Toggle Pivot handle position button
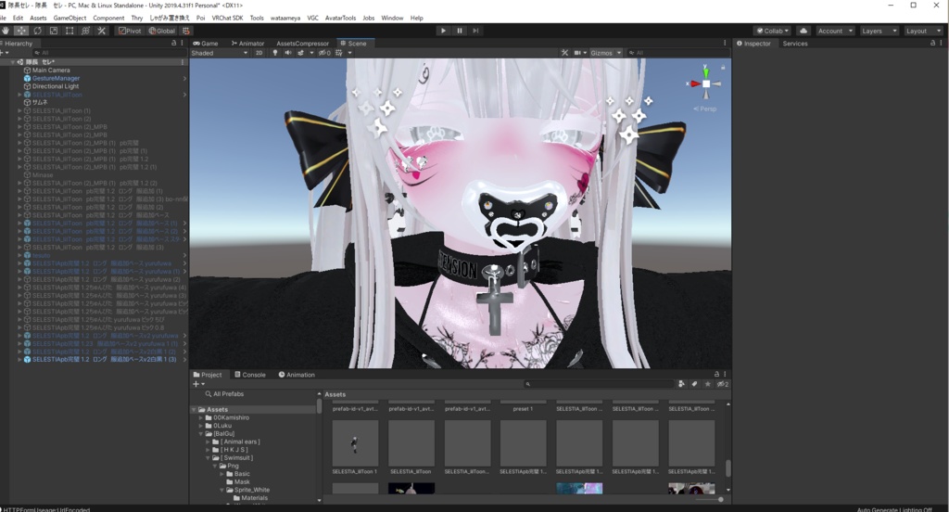 130,31
